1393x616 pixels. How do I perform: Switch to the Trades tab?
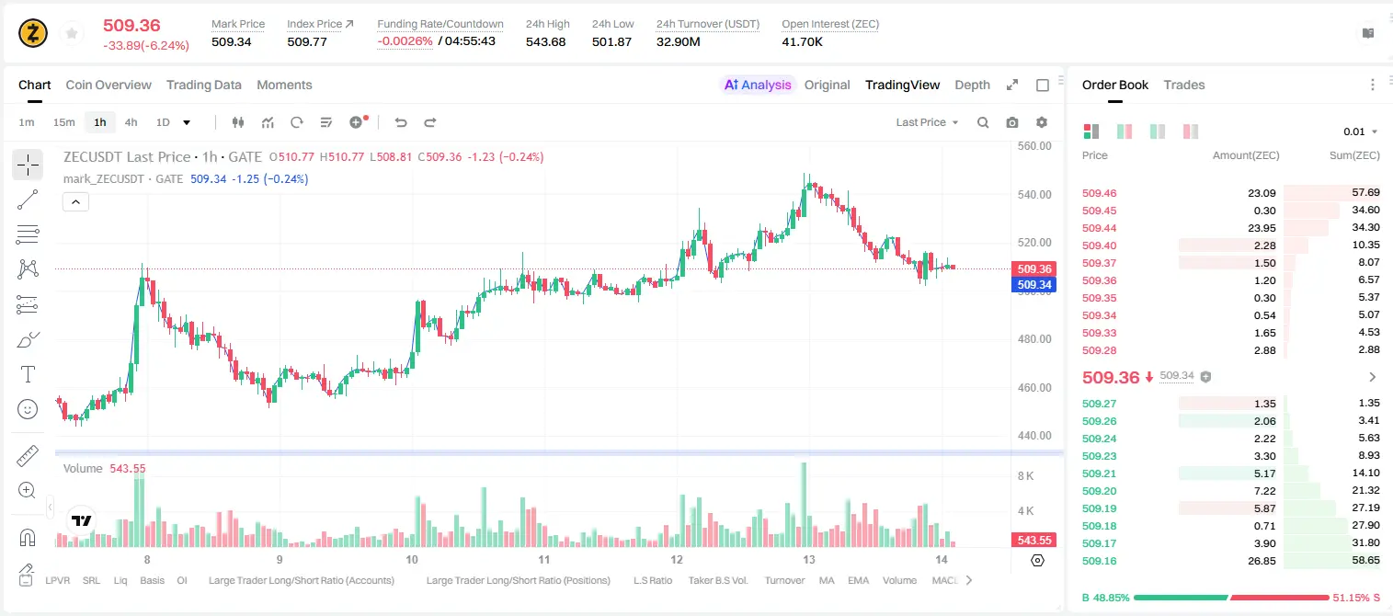1183,85
